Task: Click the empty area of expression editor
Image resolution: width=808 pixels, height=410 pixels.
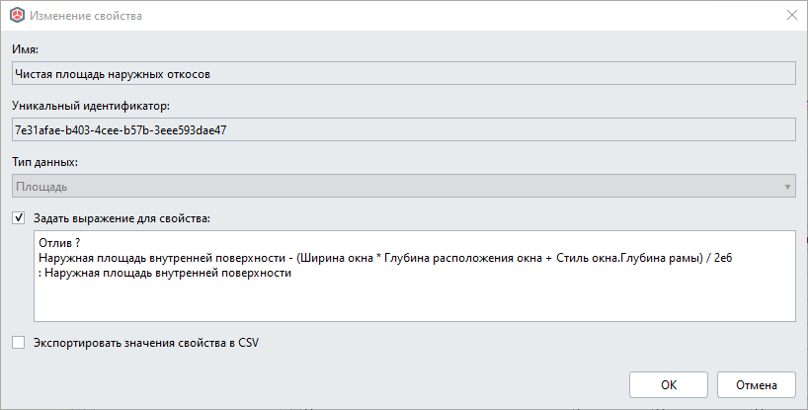Action: (414, 301)
